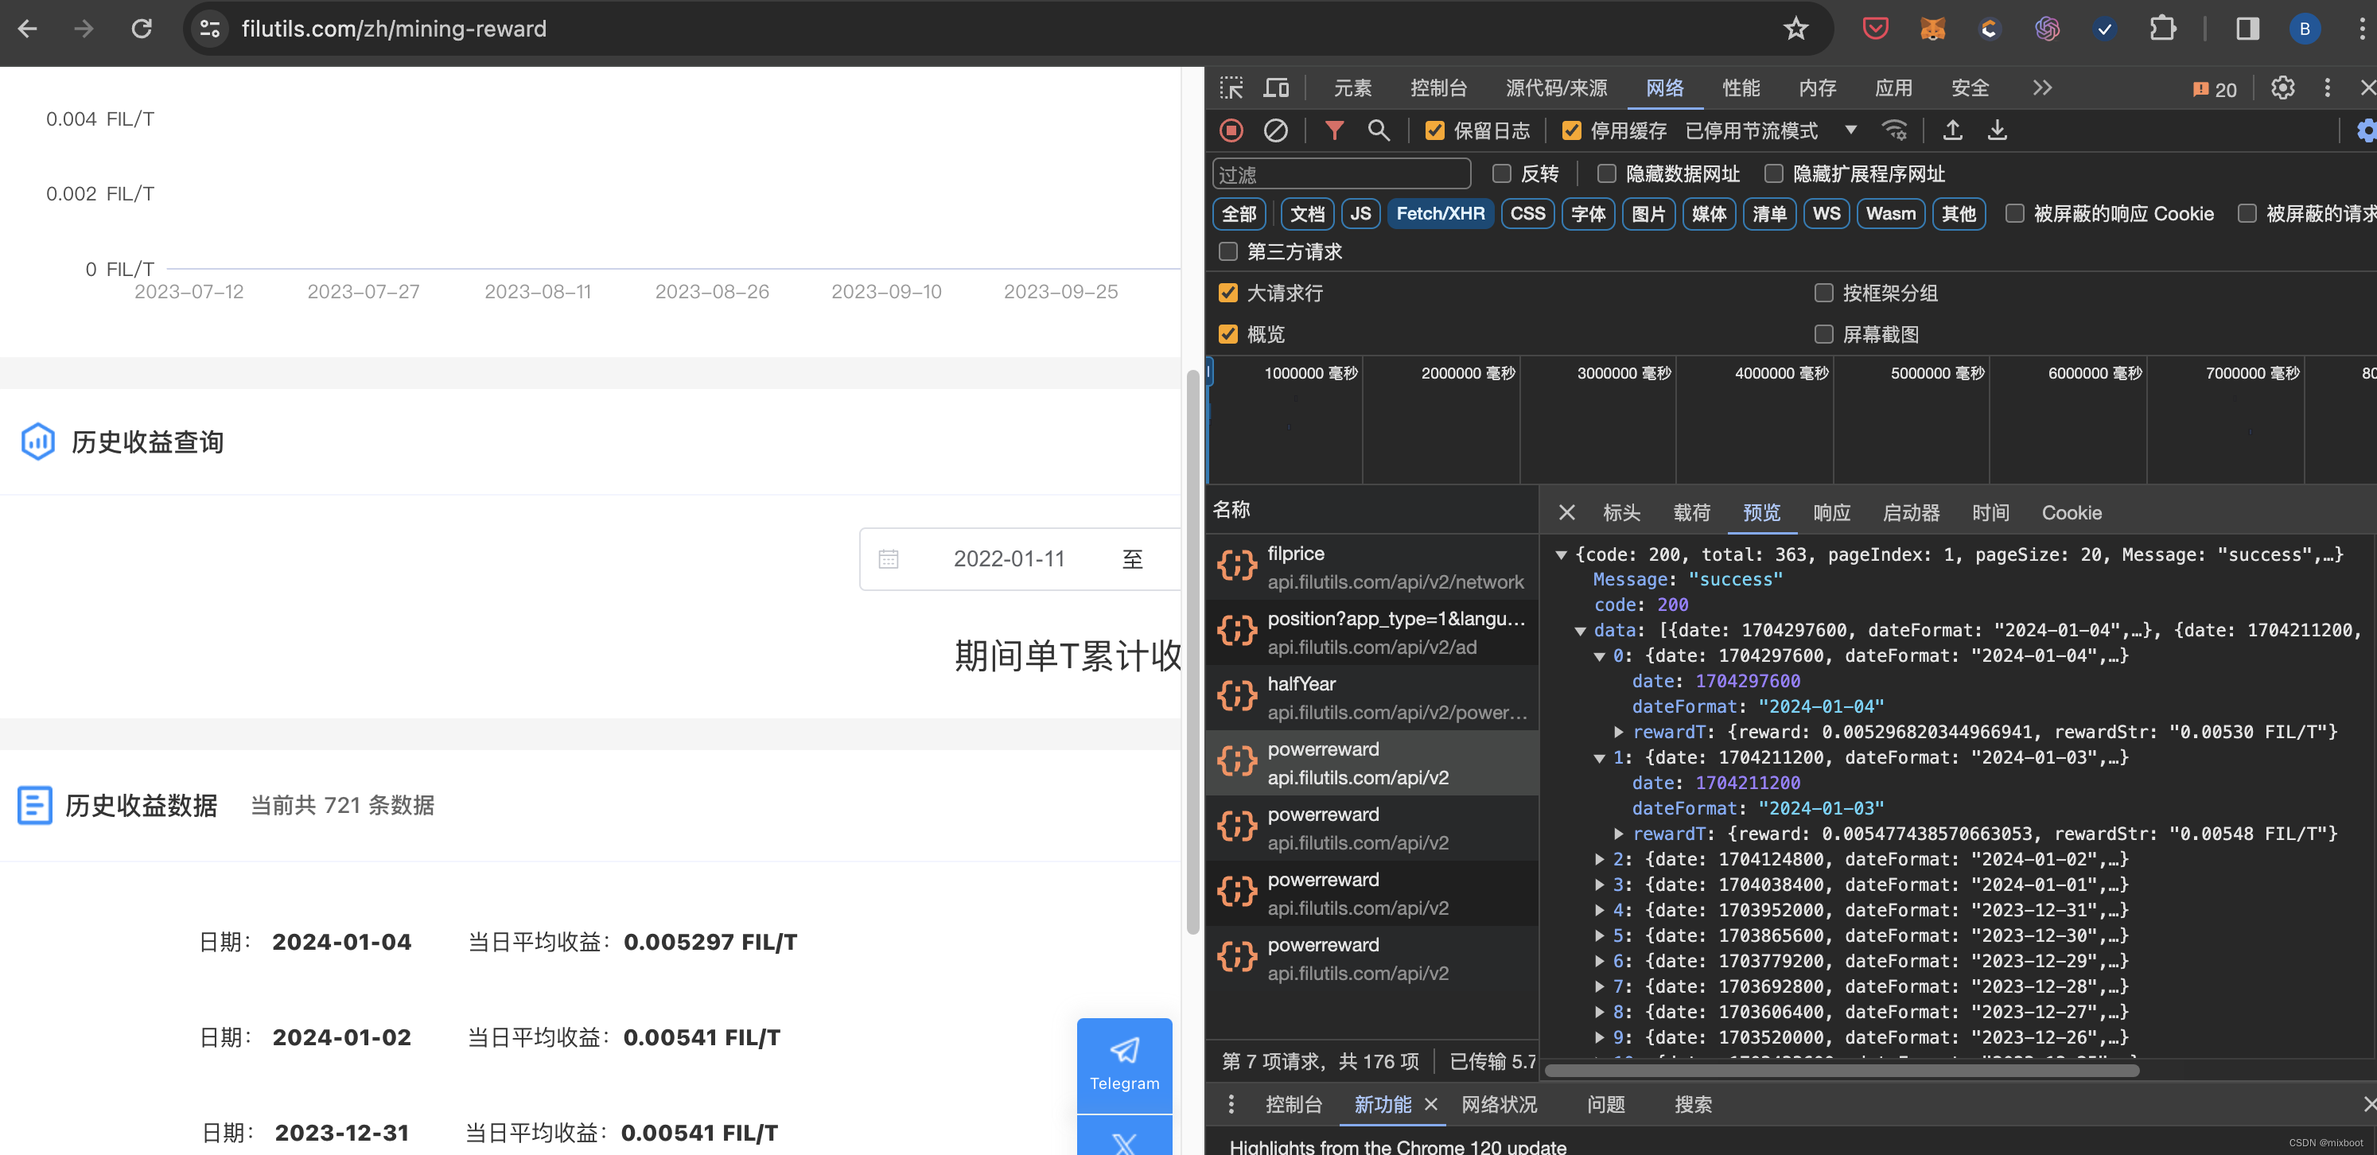Click the 3000000 毫秒 timeline marker
2377x1155 pixels.
click(1623, 373)
